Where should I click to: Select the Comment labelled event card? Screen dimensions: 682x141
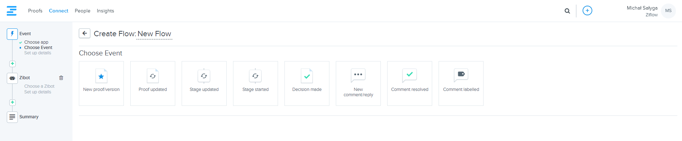pos(461,83)
